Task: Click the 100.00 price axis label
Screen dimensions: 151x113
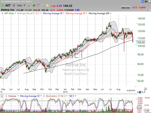Action: (141, 46)
